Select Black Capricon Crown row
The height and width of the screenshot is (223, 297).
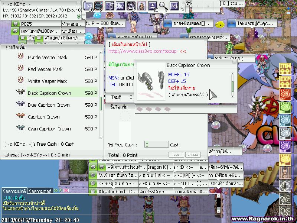click(57, 93)
